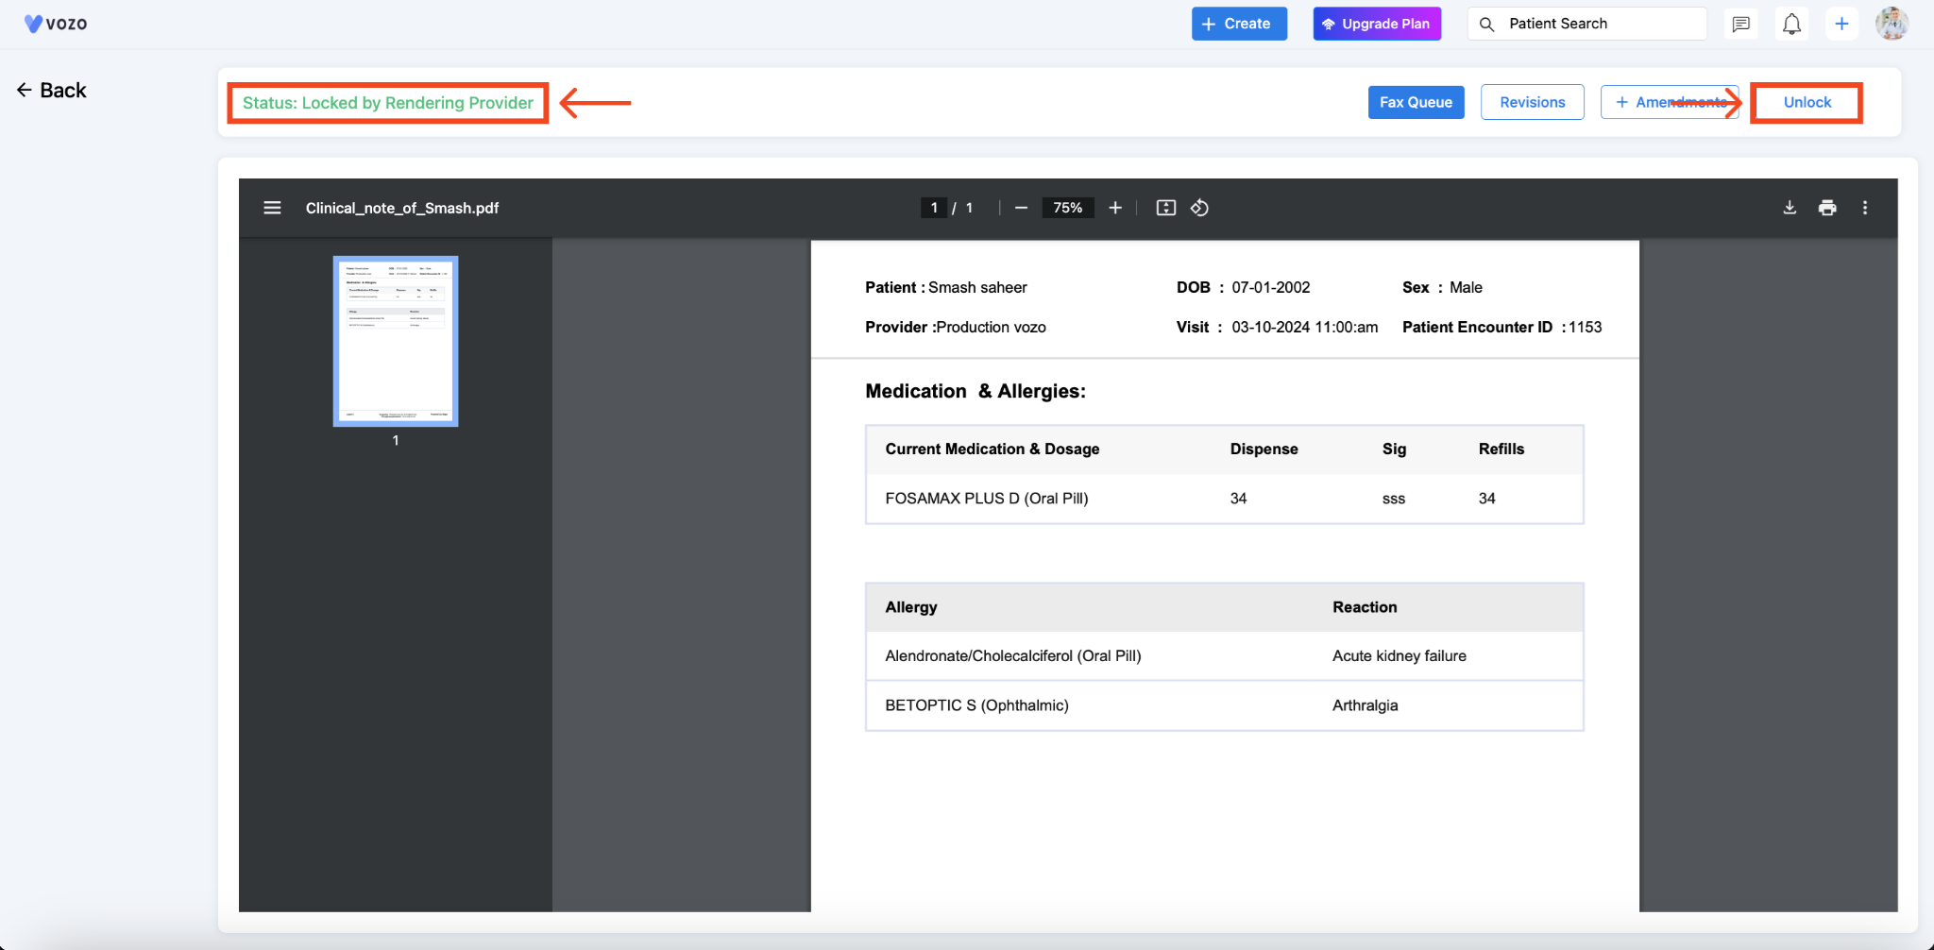Open PDF viewer more actions menu

[1865, 208]
